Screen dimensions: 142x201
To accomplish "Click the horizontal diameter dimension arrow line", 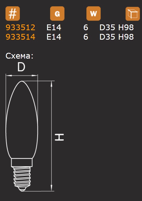I will 22,76.
